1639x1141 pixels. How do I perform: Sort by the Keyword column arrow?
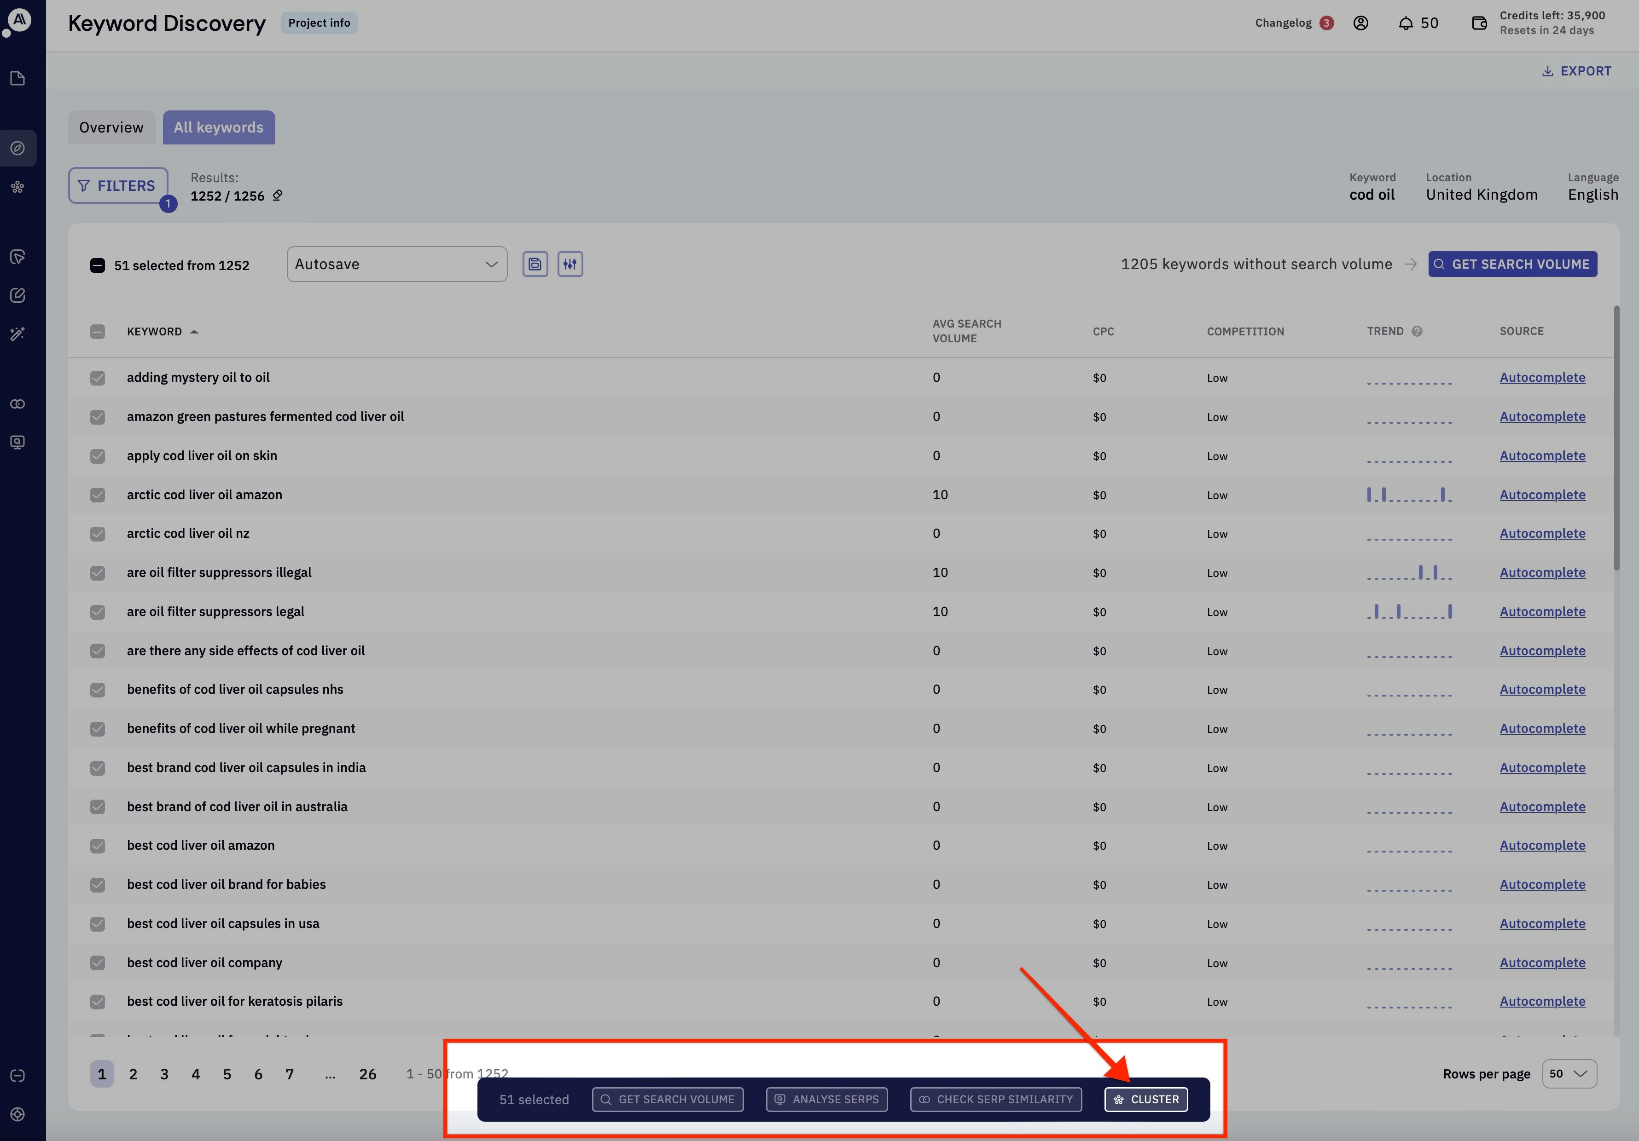coord(194,332)
